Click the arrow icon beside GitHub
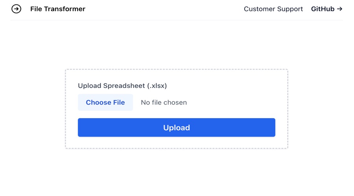 (x=340, y=9)
